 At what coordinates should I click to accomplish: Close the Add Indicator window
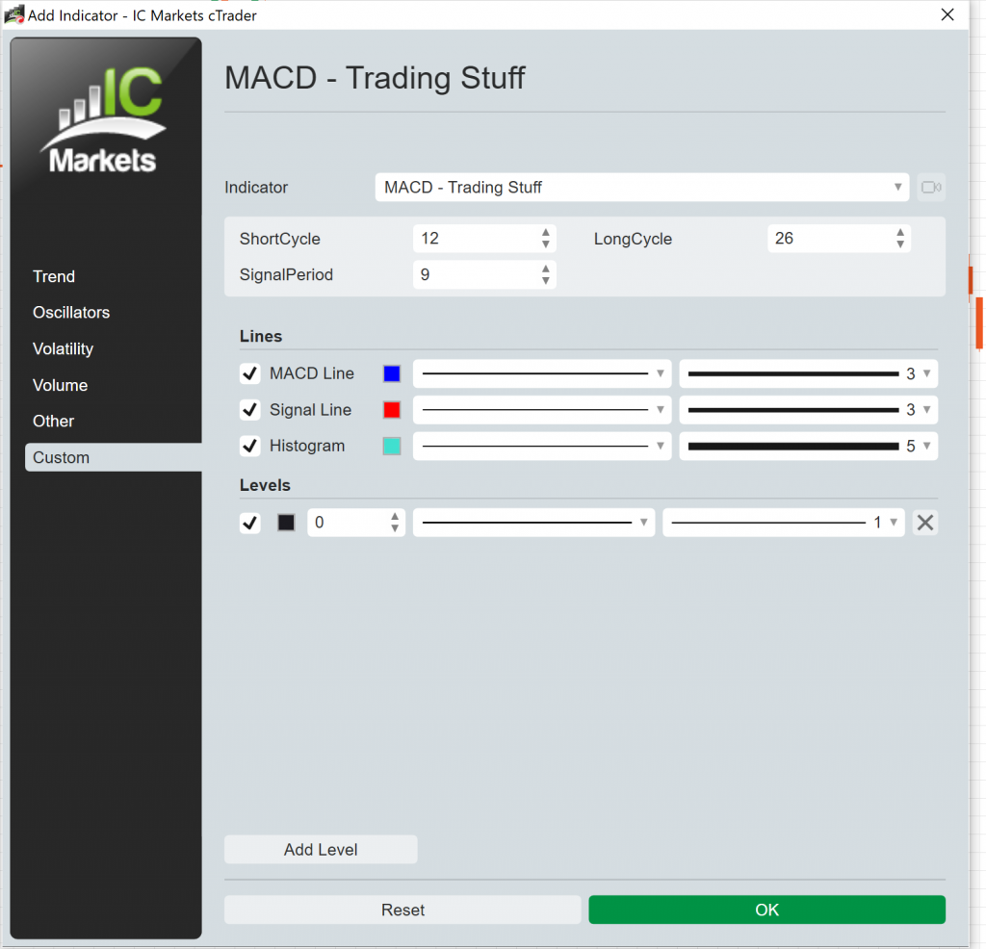[947, 14]
